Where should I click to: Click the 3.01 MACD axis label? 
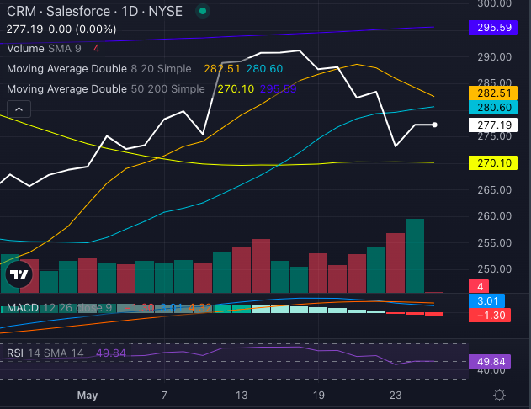486,301
